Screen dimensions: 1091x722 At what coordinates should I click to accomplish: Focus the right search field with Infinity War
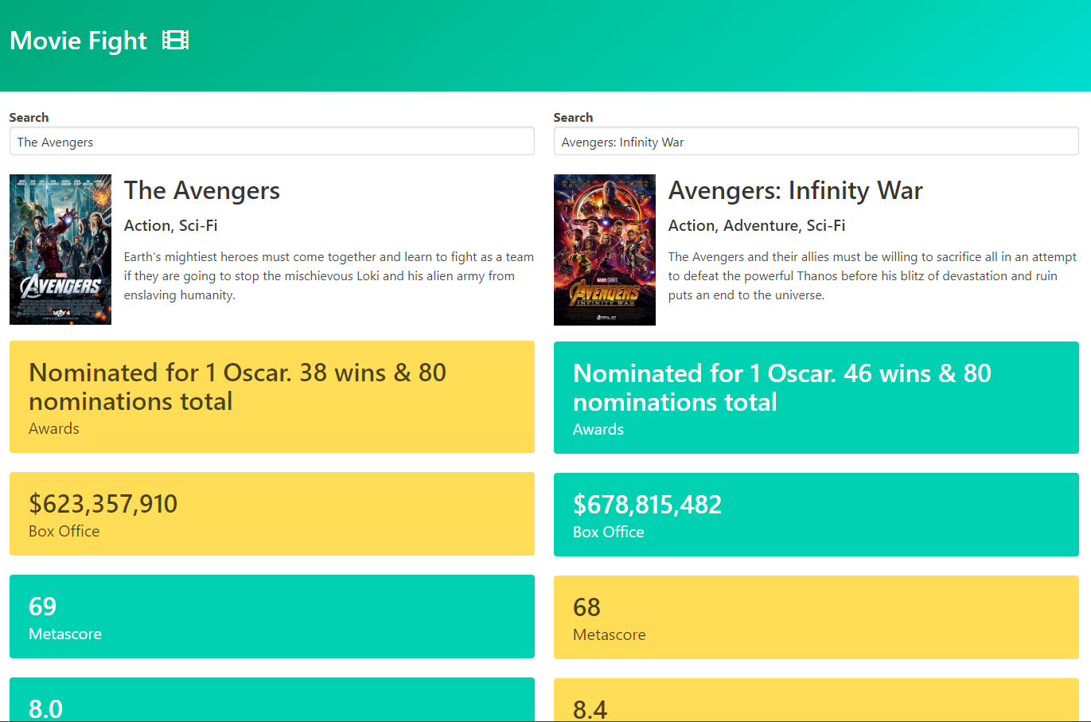816,142
